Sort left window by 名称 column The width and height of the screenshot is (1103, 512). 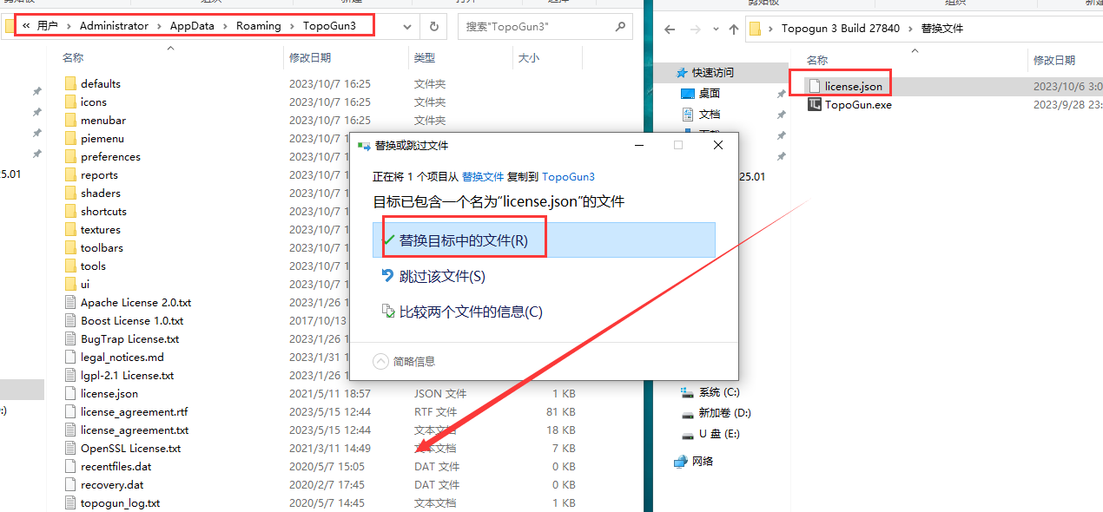click(x=73, y=58)
